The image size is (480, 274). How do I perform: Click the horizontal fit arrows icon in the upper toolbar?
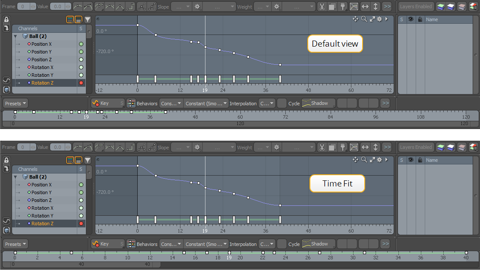click(x=365, y=6)
